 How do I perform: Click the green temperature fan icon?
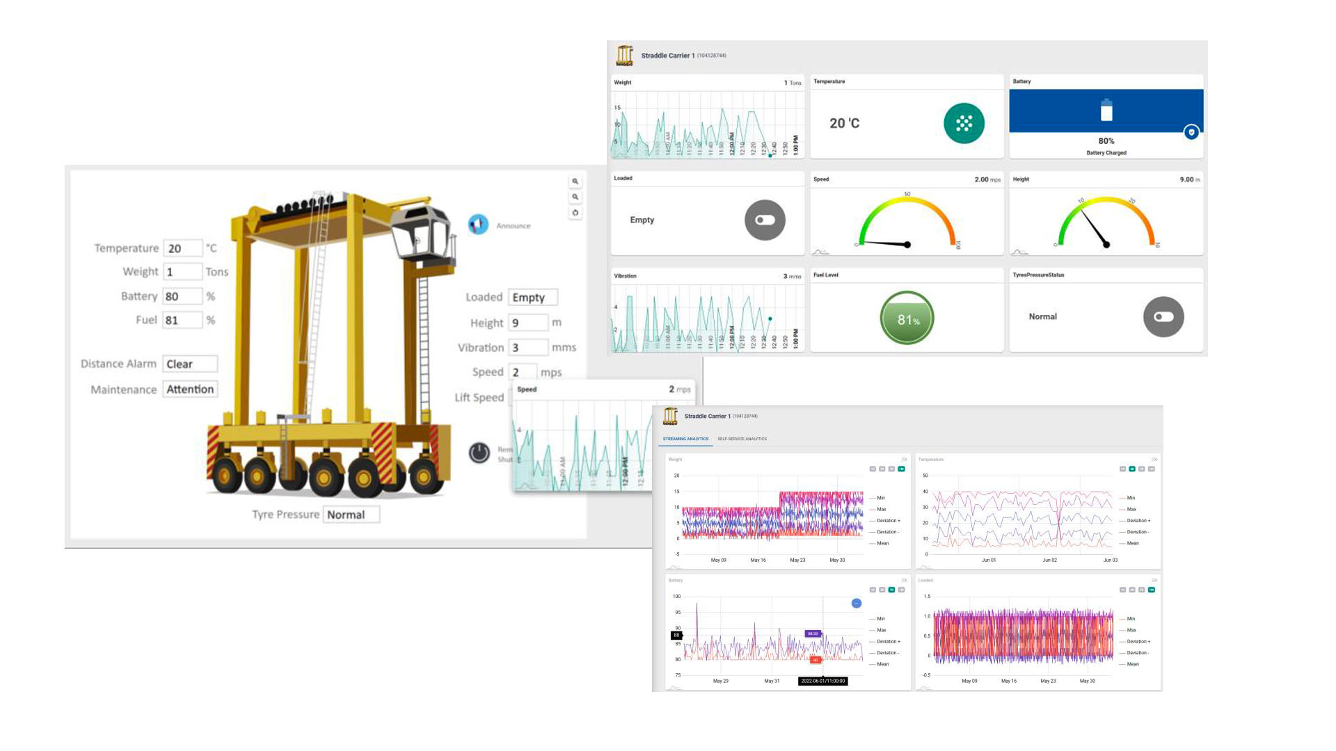(964, 123)
